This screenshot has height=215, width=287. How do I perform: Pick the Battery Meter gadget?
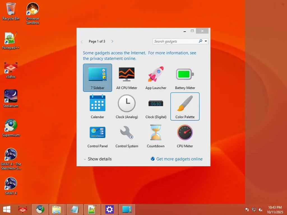(x=185, y=78)
